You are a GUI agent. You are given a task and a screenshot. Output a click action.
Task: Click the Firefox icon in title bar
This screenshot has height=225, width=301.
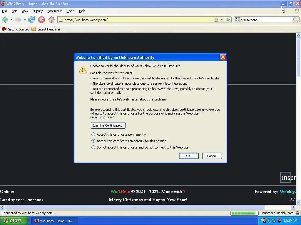pos(3,4)
